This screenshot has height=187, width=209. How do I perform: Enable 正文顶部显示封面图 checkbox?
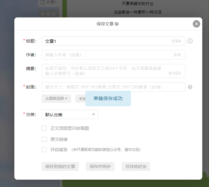pyautogui.click(x=44, y=128)
